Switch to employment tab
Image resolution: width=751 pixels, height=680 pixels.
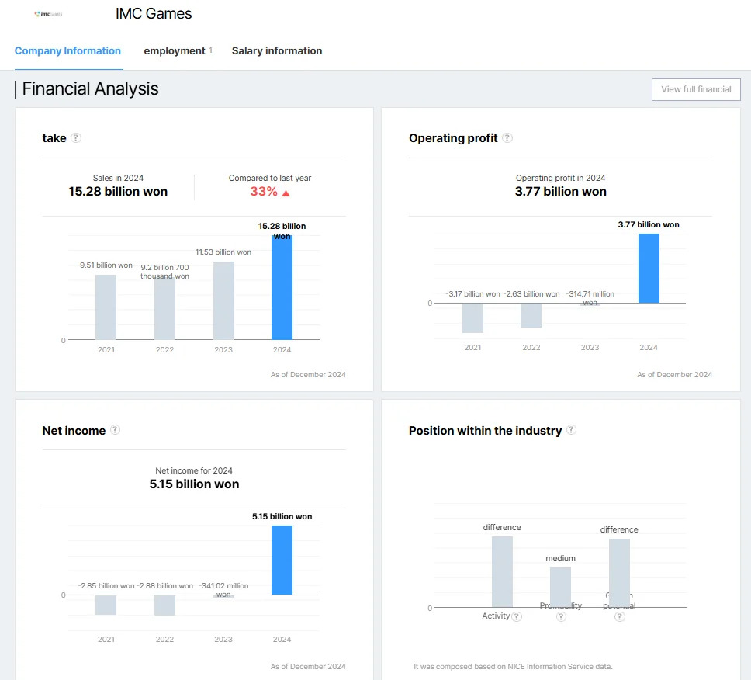175,50
